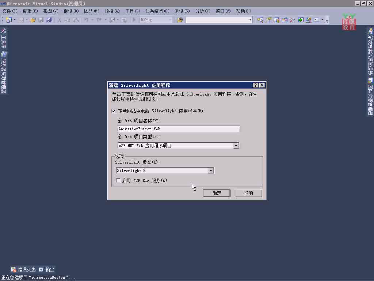Click the Redo arrow icon
This screenshot has width=374, height=281.
coord(99,20)
